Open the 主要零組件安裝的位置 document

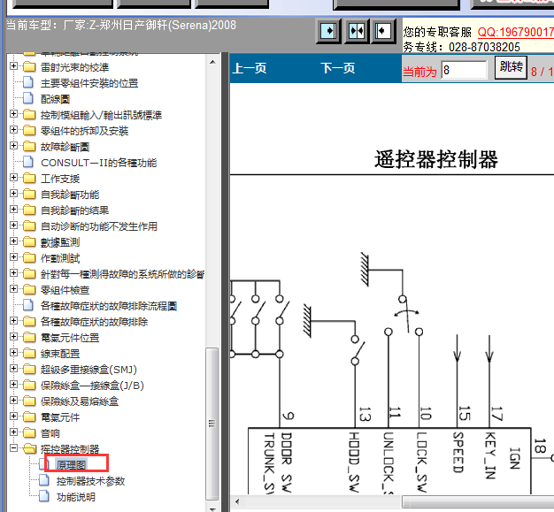[89, 83]
